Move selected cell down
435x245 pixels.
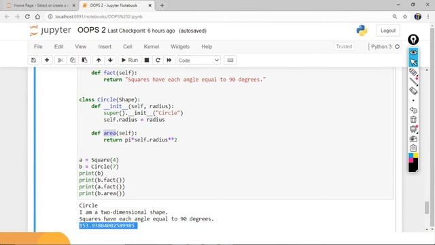[x=110, y=61]
